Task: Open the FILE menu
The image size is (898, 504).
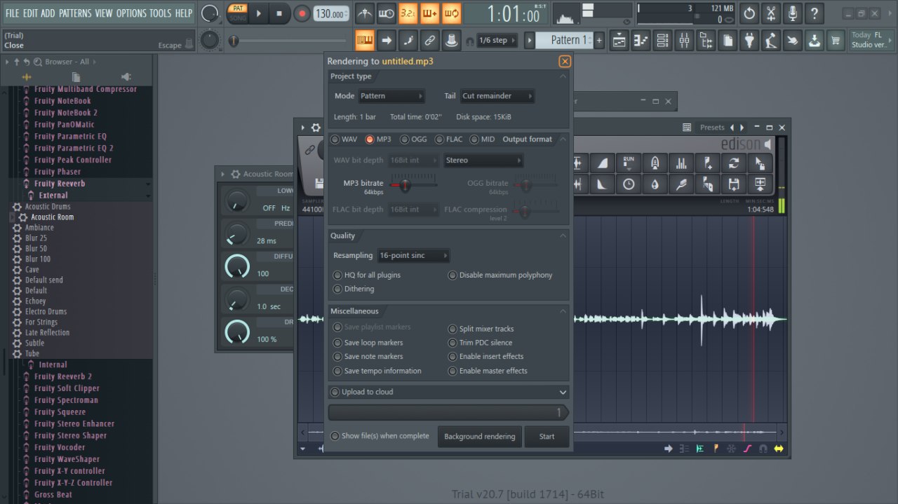Action: click(x=12, y=13)
